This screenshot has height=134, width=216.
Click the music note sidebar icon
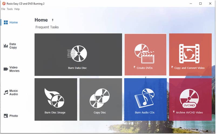6,92
